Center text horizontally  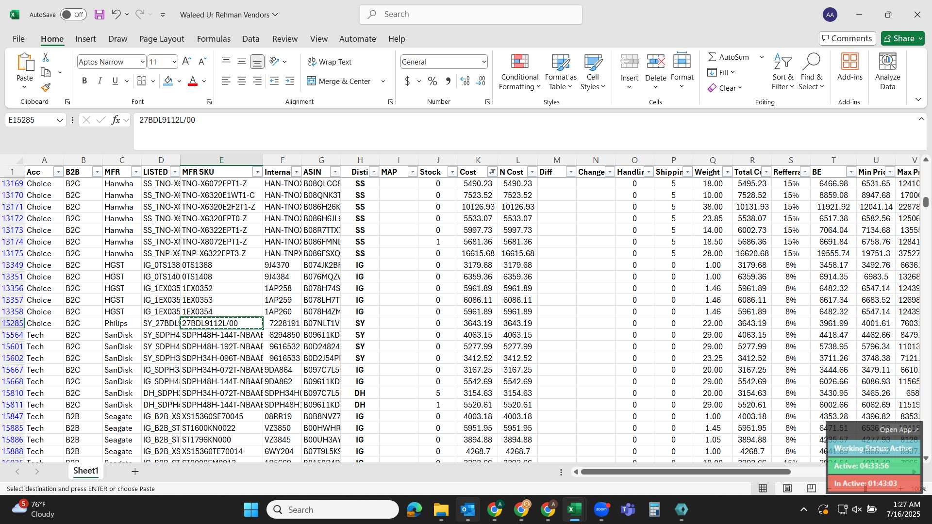241,81
